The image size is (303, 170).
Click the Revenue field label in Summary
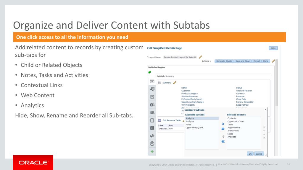pos(240,97)
